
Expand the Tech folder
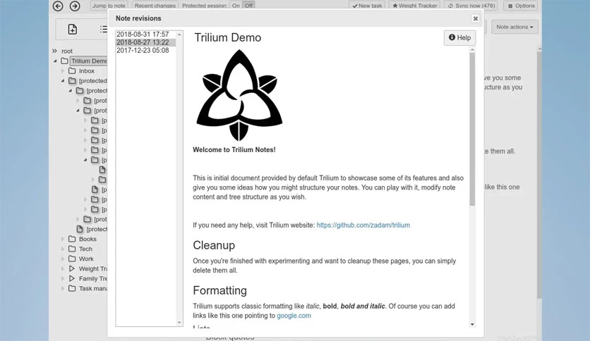pyautogui.click(x=63, y=249)
